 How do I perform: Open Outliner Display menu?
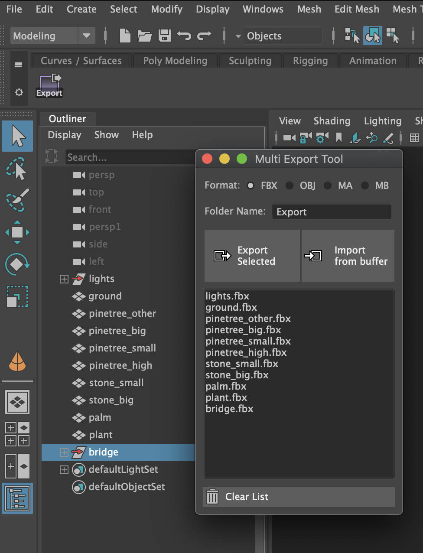click(x=65, y=135)
